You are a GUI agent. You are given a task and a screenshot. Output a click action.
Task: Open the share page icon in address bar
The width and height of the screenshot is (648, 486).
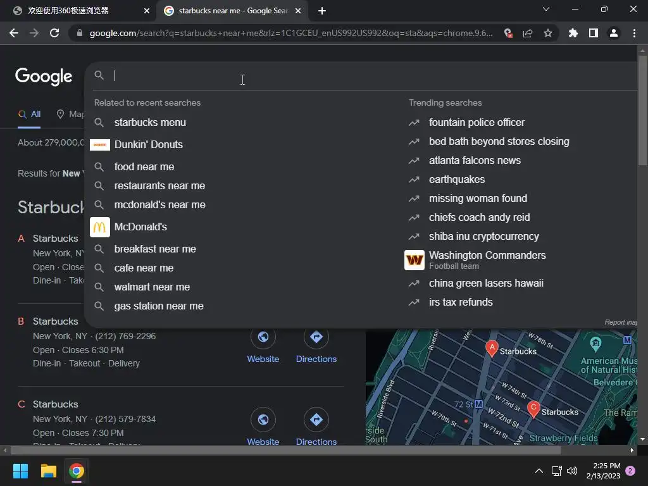(x=528, y=33)
